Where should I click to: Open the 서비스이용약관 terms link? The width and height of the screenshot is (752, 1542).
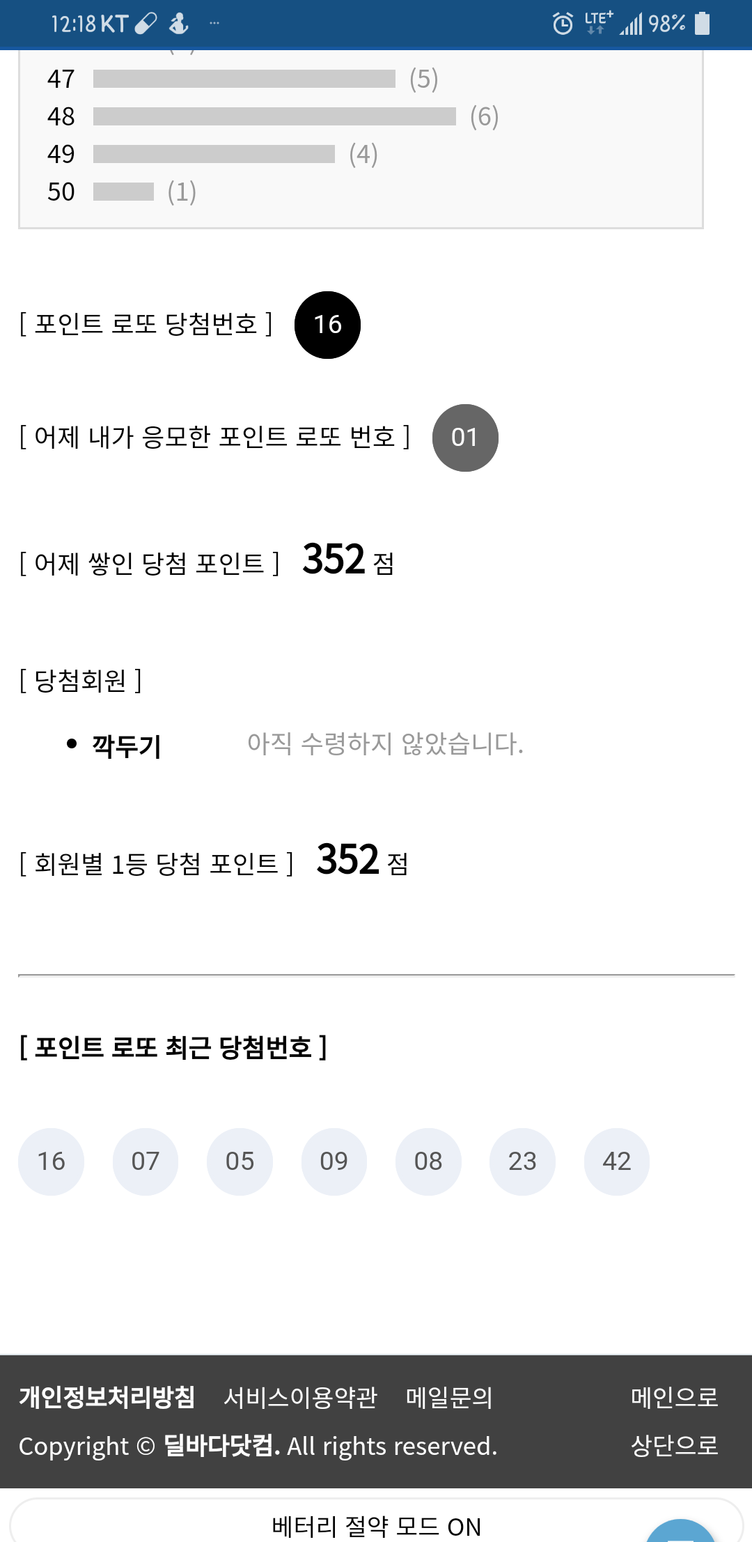coord(300,1397)
